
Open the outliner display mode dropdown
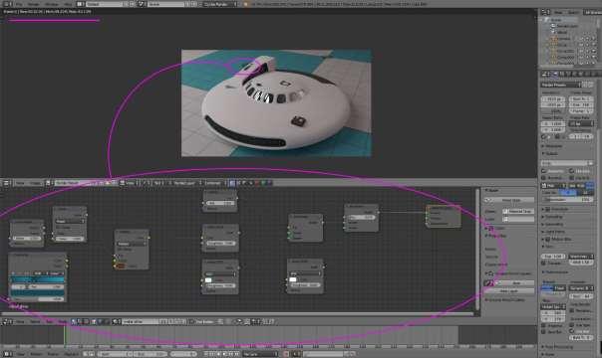coord(592,12)
